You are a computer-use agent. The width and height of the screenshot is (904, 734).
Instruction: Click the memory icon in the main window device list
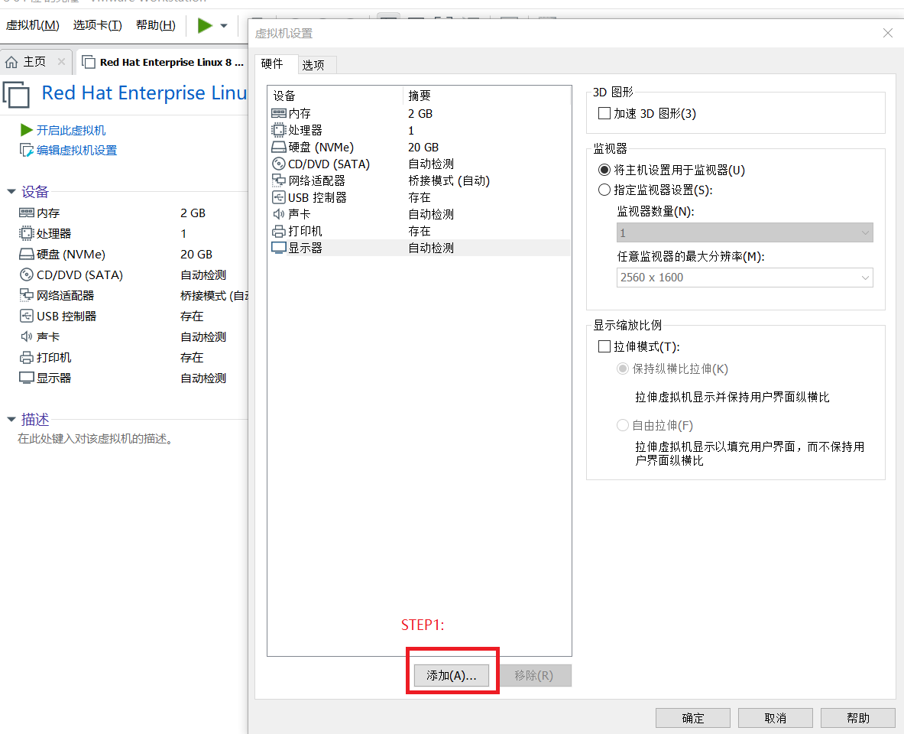27,213
